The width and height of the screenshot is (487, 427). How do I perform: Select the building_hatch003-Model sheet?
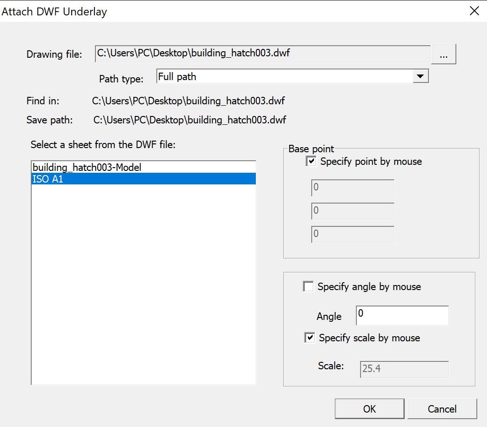click(87, 168)
